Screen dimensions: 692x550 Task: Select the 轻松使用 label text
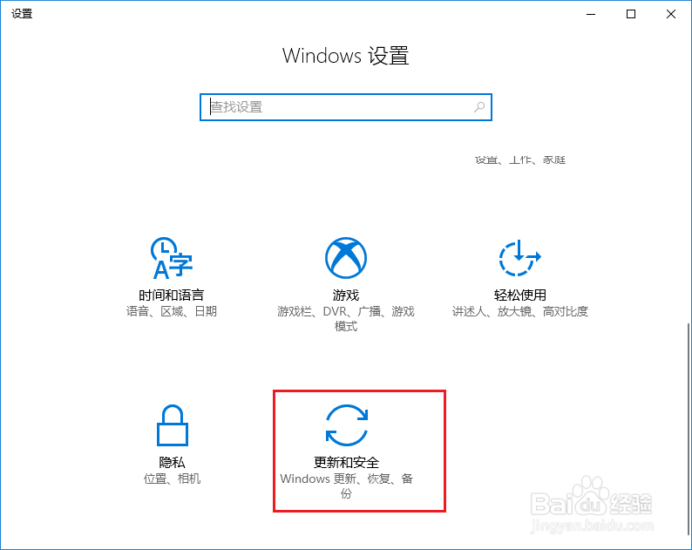(x=520, y=295)
